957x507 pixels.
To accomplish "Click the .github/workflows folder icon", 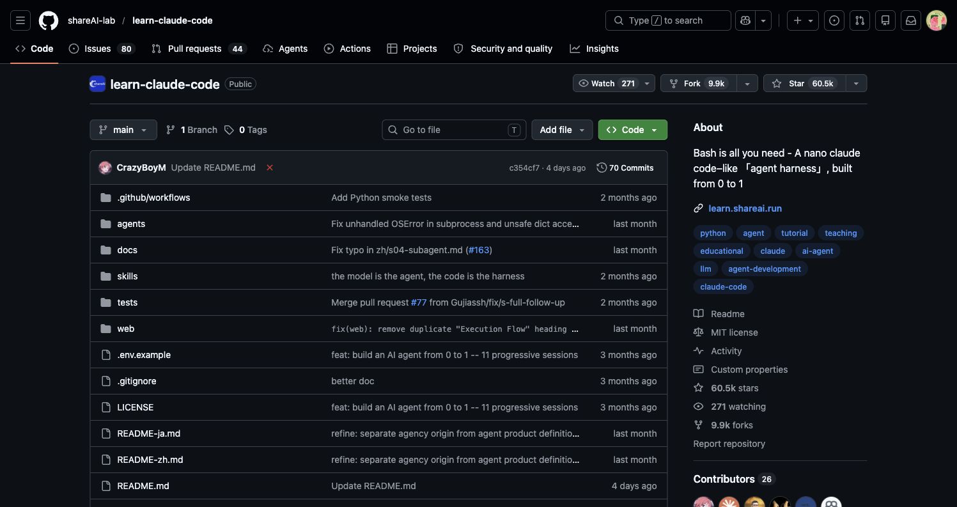I will [x=105, y=198].
